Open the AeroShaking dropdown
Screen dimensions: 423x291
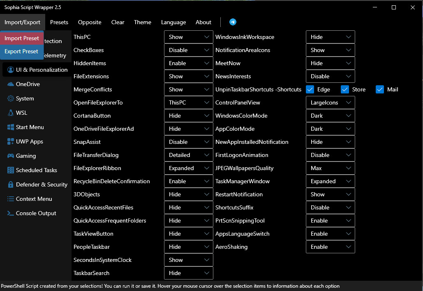point(330,247)
